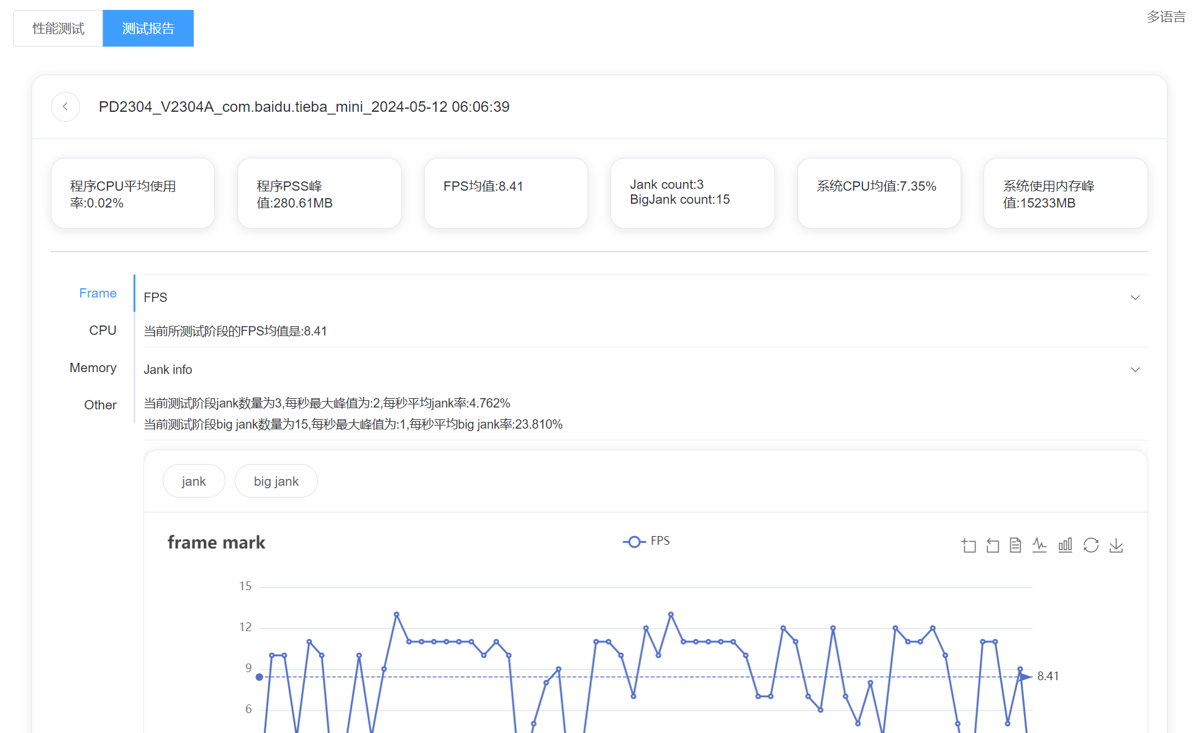Open the chart data view icon

click(x=1015, y=545)
